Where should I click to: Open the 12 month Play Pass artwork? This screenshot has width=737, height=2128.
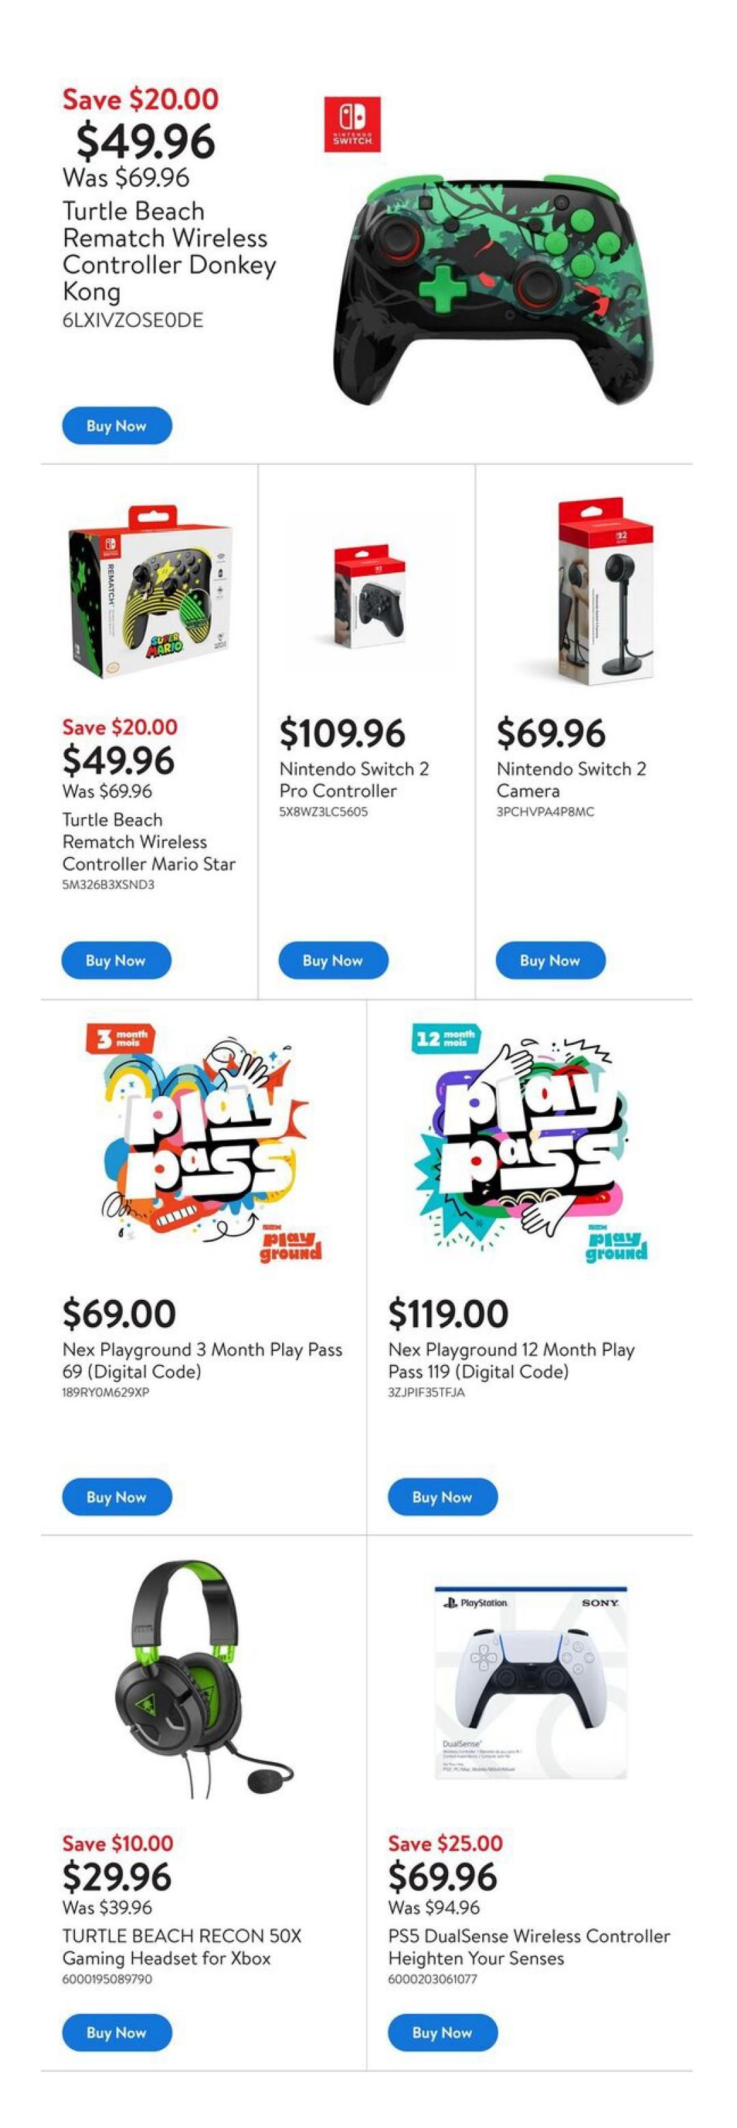(x=528, y=1144)
